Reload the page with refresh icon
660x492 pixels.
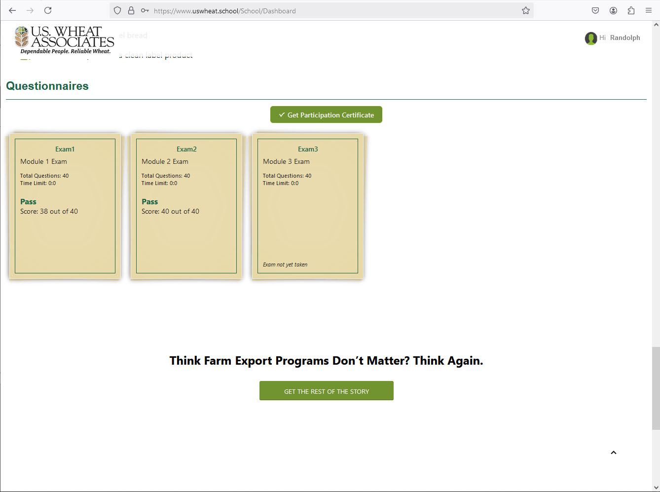pos(48,10)
